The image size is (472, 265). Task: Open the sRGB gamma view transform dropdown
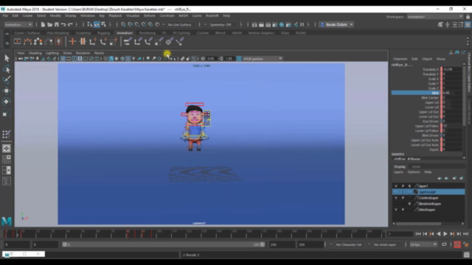pos(263,59)
